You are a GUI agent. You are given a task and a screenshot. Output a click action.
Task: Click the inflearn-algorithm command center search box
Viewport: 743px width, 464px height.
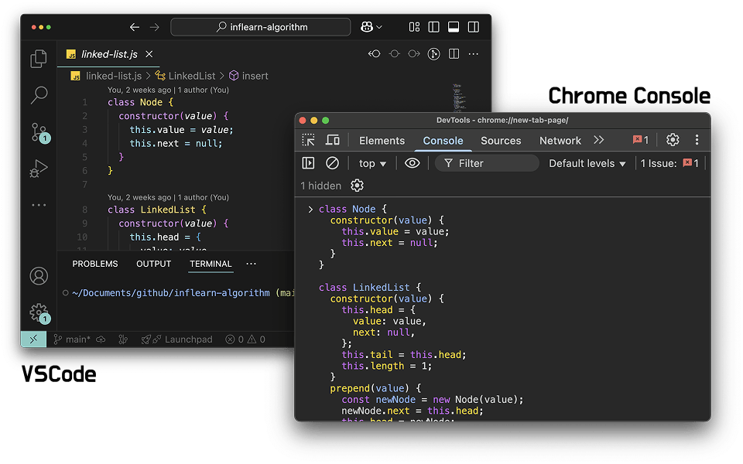point(261,27)
